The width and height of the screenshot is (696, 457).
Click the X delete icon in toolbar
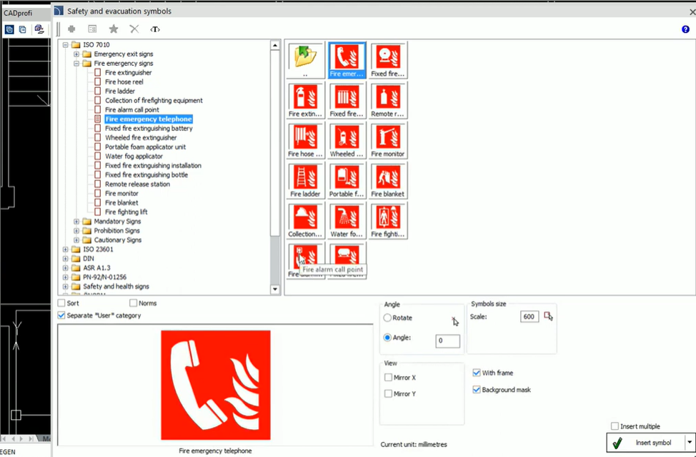point(134,29)
